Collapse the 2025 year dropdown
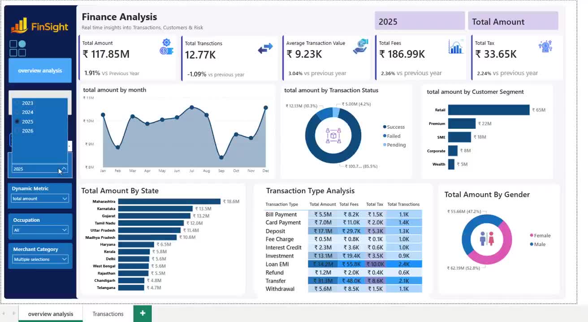Image resolution: width=588 pixels, height=322 pixels. click(64, 169)
